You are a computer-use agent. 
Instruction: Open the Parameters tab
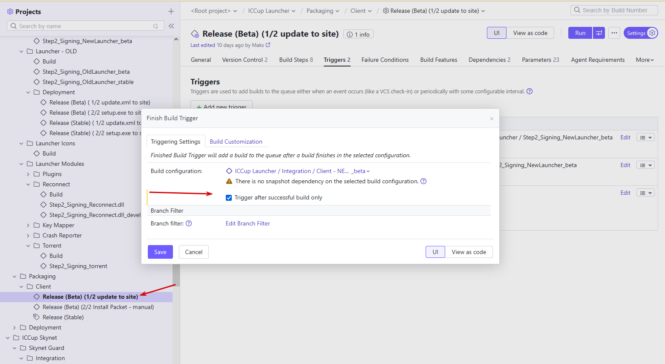(541, 60)
